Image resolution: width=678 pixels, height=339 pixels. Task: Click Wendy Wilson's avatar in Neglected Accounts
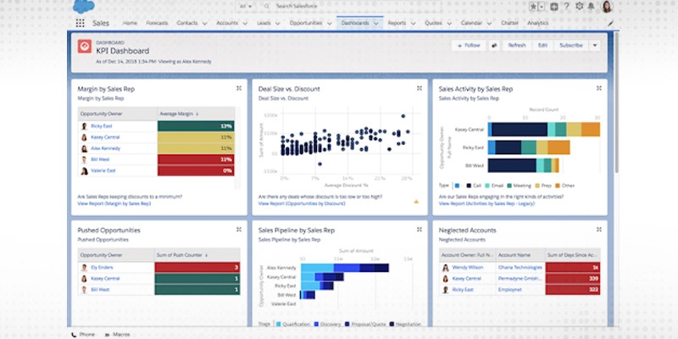click(x=446, y=267)
